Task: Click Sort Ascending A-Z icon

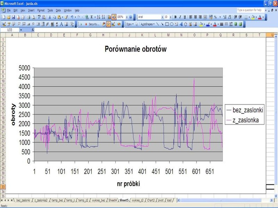Action: [x=98, y=17]
